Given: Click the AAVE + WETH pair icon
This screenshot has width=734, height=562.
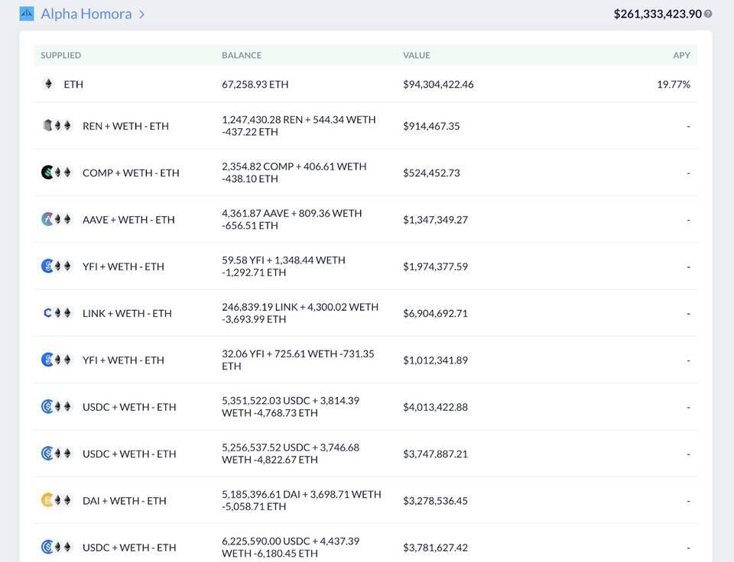Looking at the screenshot, I should [x=57, y=219].
